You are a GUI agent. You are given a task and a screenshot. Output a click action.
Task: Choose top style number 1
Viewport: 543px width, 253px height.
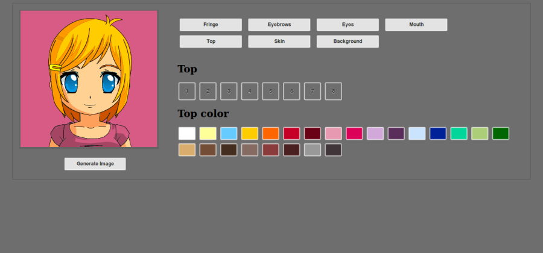point(187,91)
